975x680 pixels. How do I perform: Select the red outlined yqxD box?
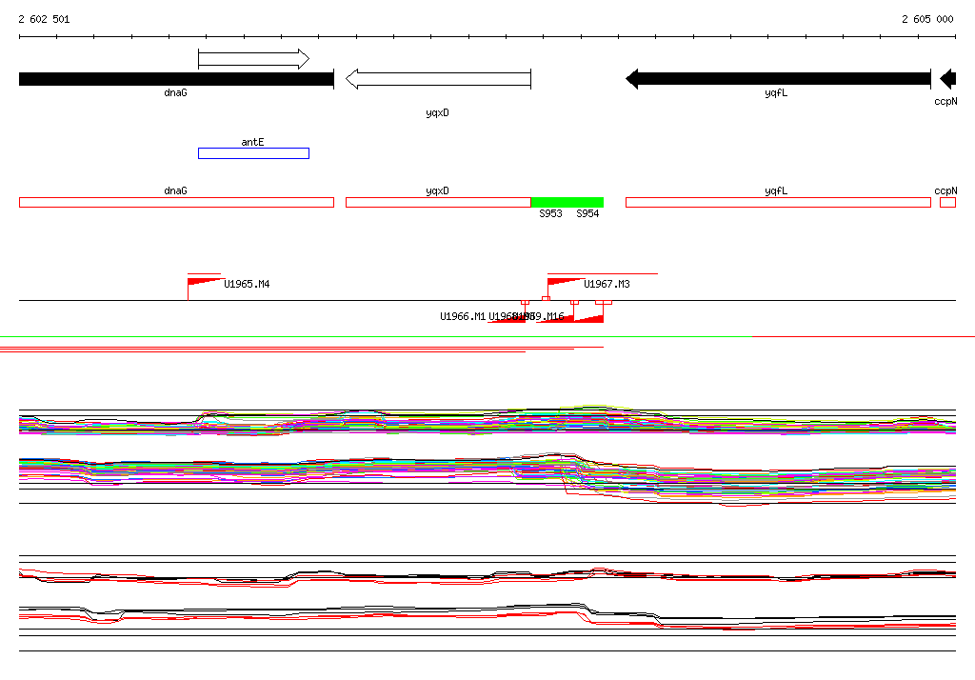coord(438,202)
